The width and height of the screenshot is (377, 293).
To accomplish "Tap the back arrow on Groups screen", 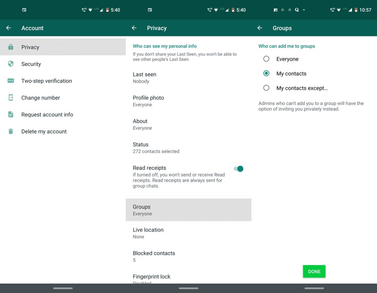I will tap(260, 28).
